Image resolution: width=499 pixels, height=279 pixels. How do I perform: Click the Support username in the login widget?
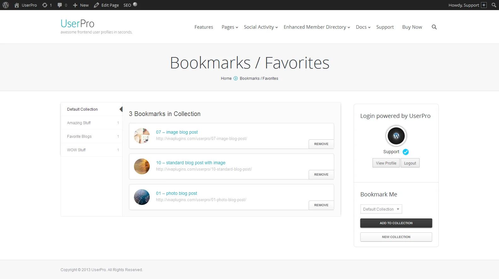pyautogui.click(x=391, y=152)
